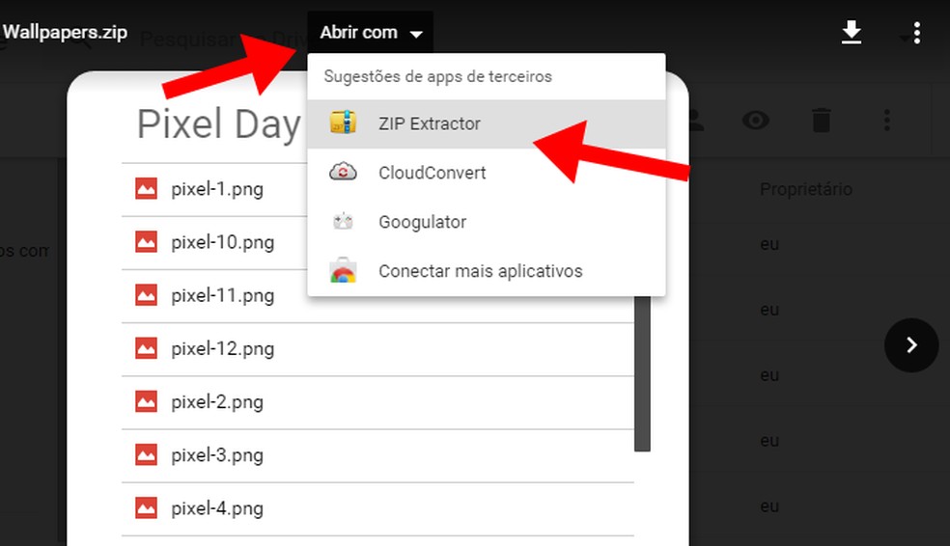The image size is (950, 546).
Task: Click the Chrome Web Store icon
Action: (343, 271)
